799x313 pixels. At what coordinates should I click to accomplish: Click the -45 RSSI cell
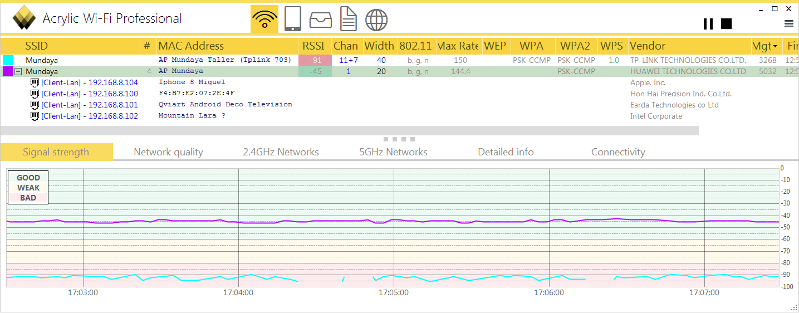tap(315, 71)
